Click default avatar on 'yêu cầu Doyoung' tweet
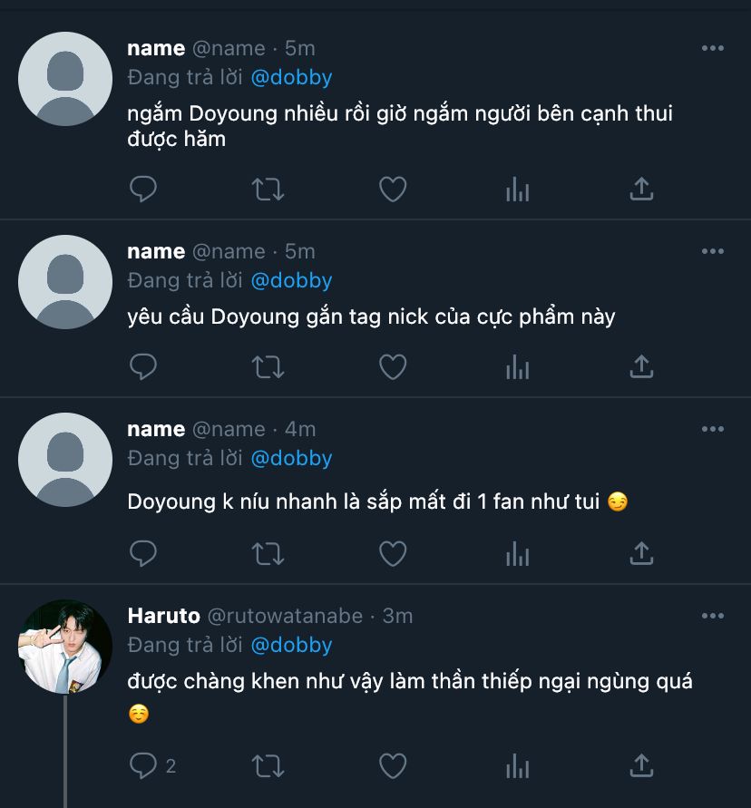 [65, 281]
